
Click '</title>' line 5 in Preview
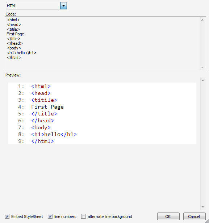point(44,114)
